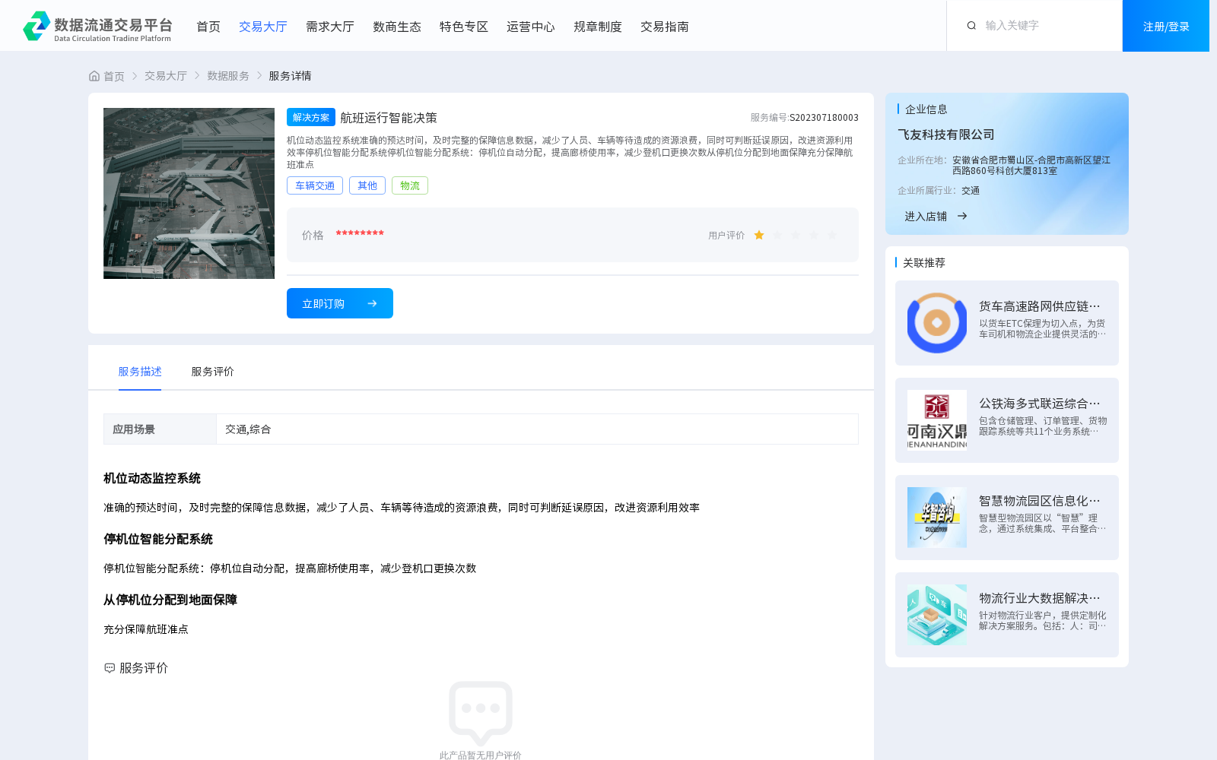This screenshot has width=1217, height=760.
Task: Open 需求大厅 in the top navigation
Action: (x=330, y=27)
